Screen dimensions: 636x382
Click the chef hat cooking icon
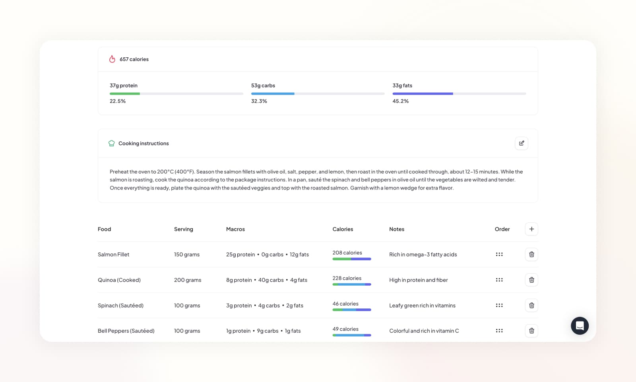112,143
